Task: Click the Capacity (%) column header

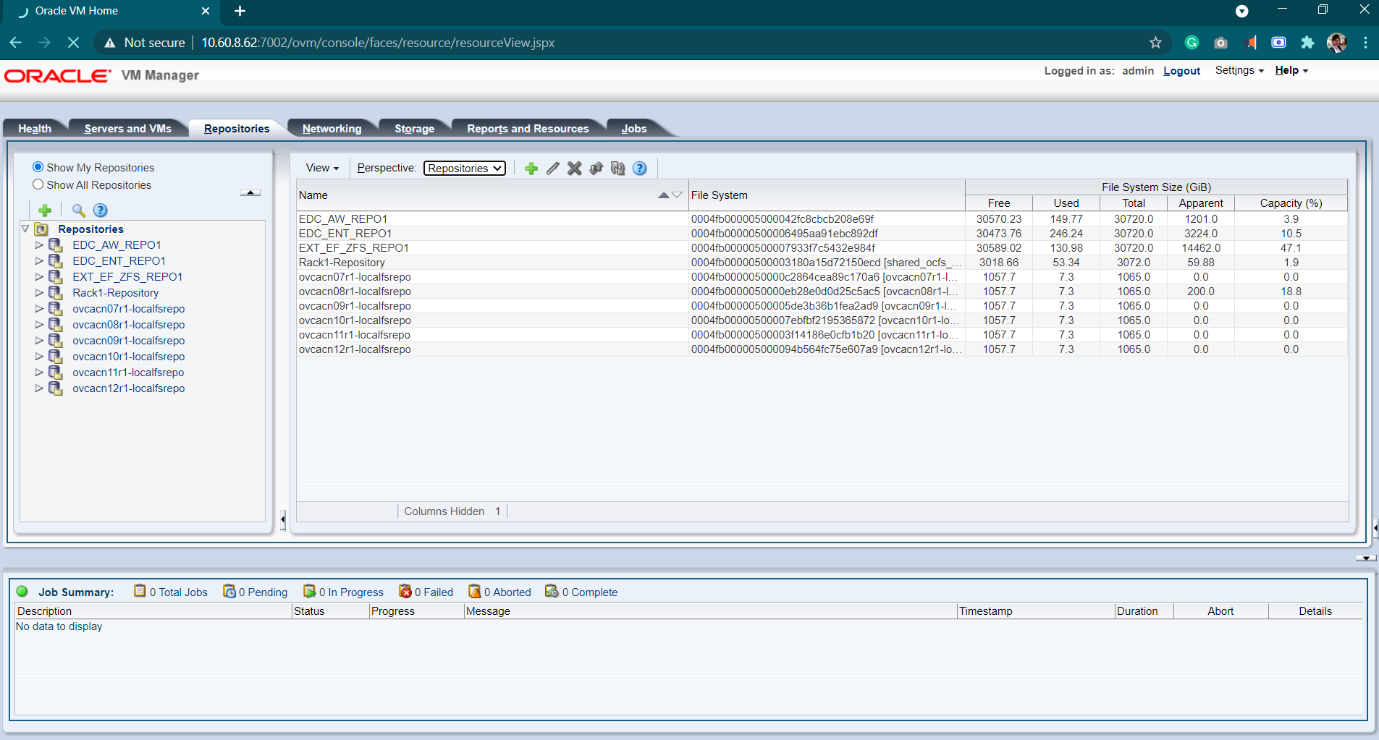Action: pyautogui.click(x=1291, y=203)
